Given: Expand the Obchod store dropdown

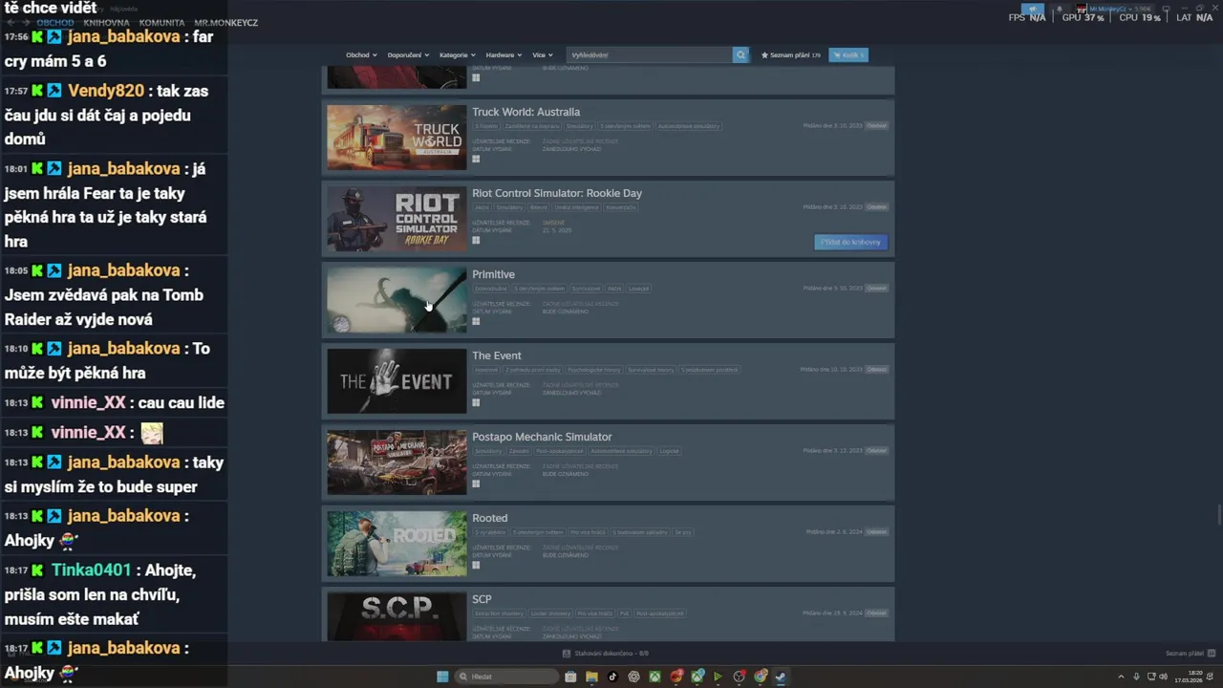Looking at the screenshot, I should click(x=361, y=55).
